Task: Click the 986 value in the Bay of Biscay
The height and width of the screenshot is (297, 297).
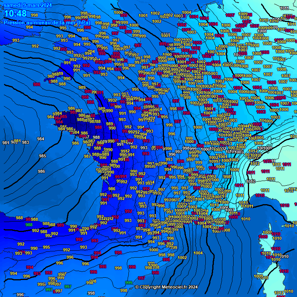Action: click(x=41, y=171)
